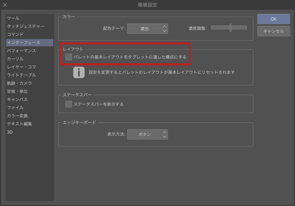
Task: Close the 環境設定 dialog with X
Action: click(x=5, y=5)
